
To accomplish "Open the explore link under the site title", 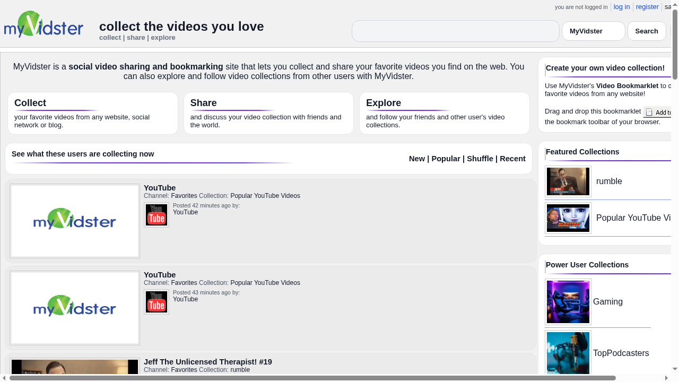I will pos(163,37).
